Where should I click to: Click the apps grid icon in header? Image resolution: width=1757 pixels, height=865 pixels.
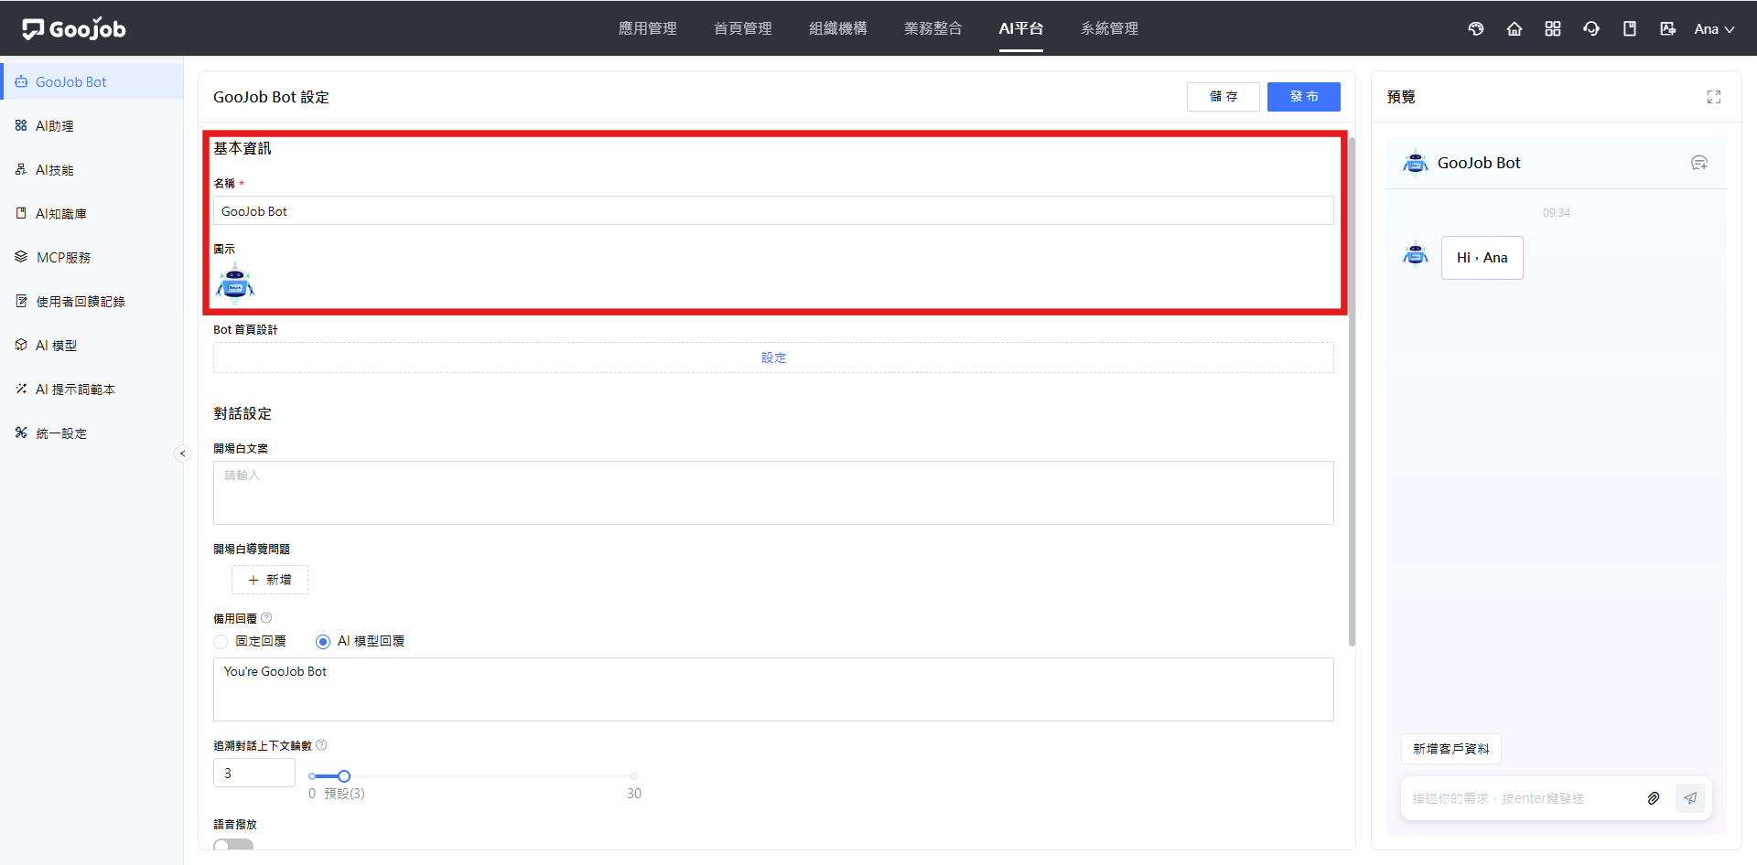(x=1553, y=29)
